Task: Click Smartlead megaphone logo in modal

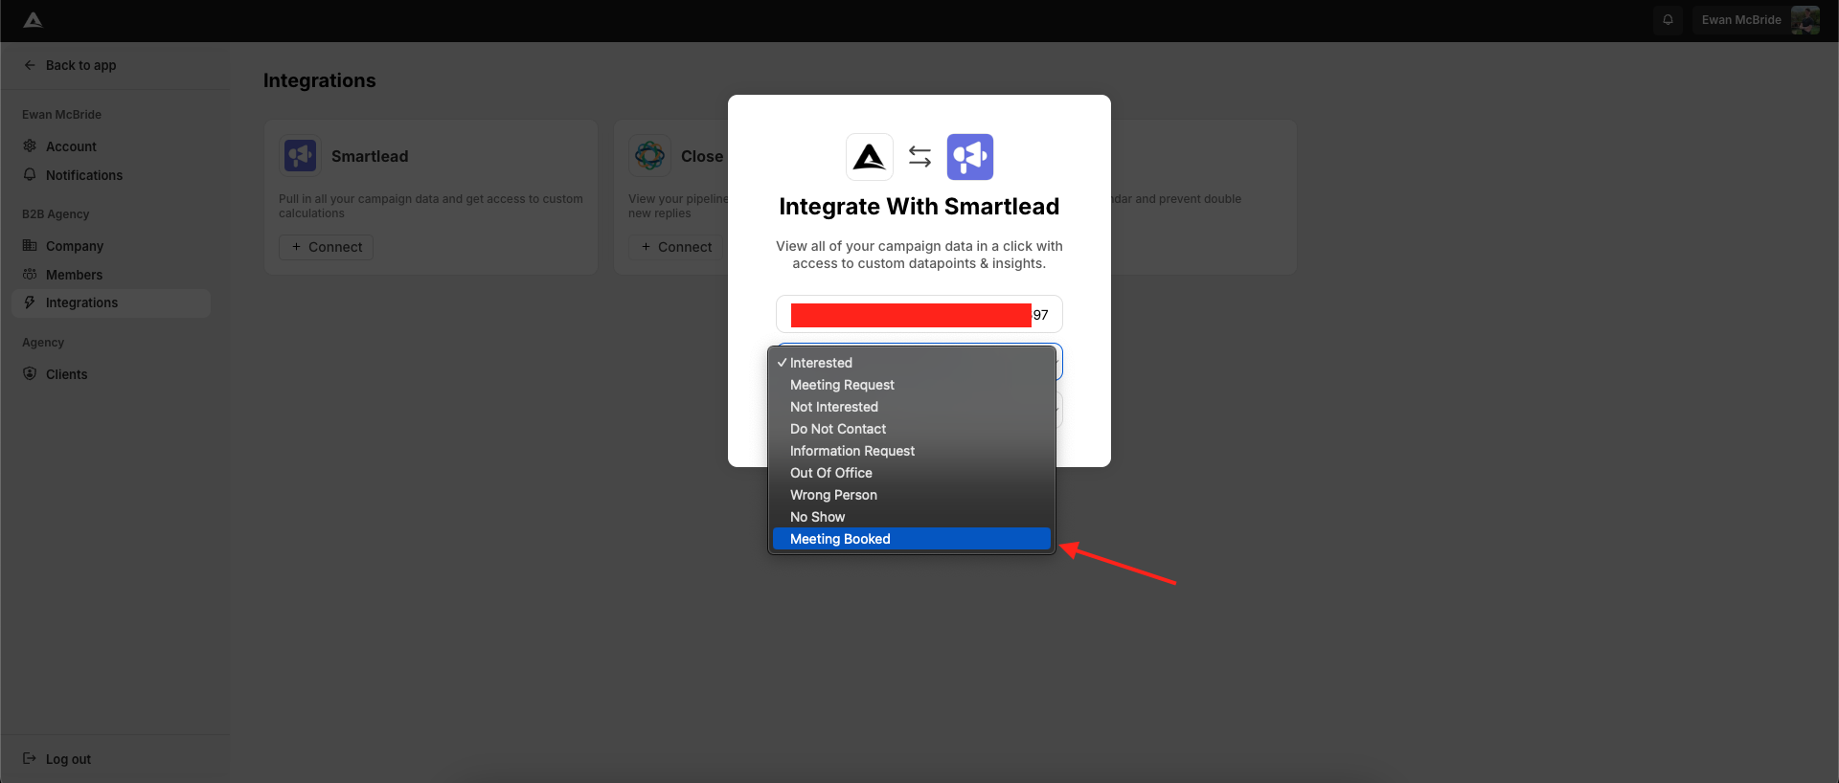Action: [969, 157]
